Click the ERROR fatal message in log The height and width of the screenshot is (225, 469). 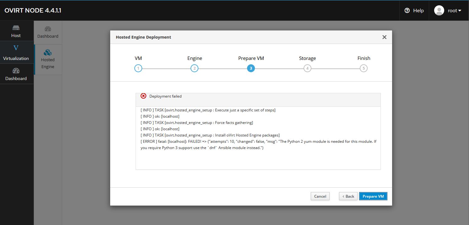[258, 144]
